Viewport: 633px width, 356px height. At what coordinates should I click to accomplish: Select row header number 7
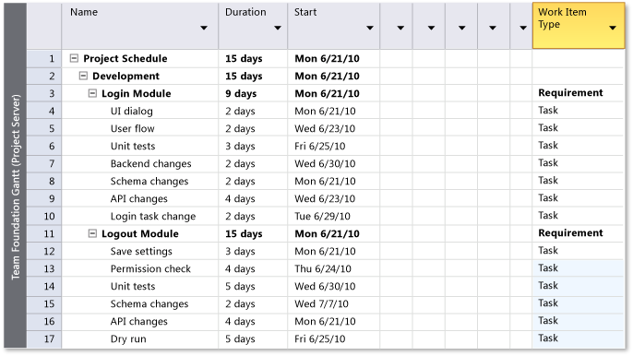click(44, 164)
